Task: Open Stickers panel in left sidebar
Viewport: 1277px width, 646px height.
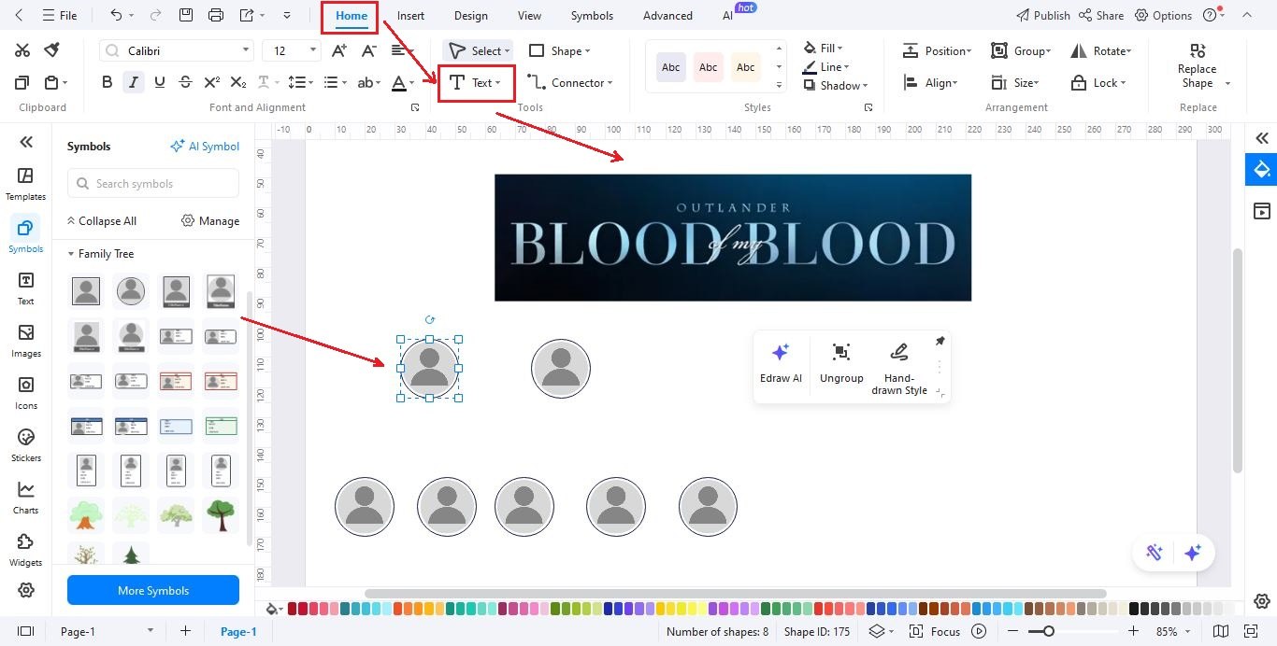Action: coord(26,445)
